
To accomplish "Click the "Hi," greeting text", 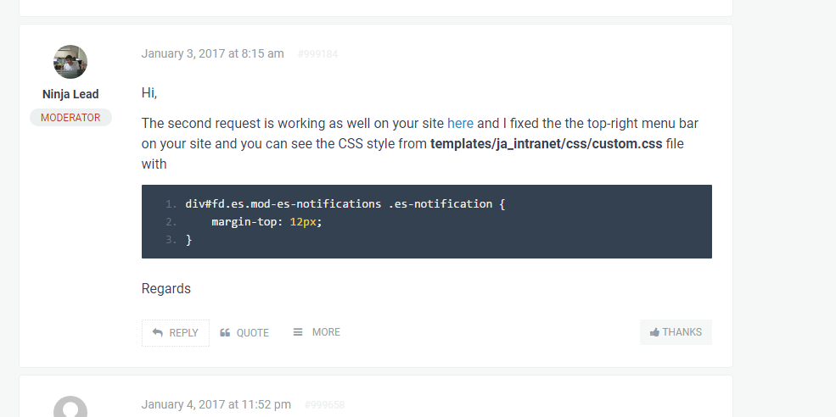I will coord(149,92).
